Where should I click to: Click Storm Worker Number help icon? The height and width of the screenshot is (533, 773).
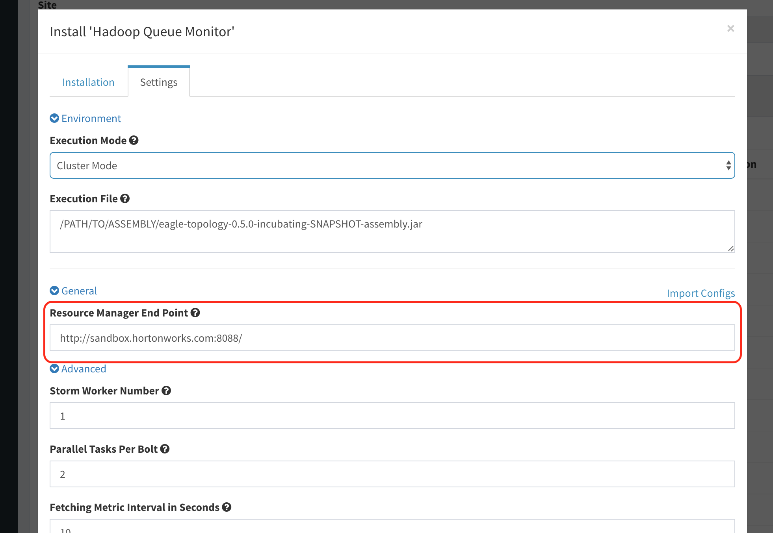point(166,391)
